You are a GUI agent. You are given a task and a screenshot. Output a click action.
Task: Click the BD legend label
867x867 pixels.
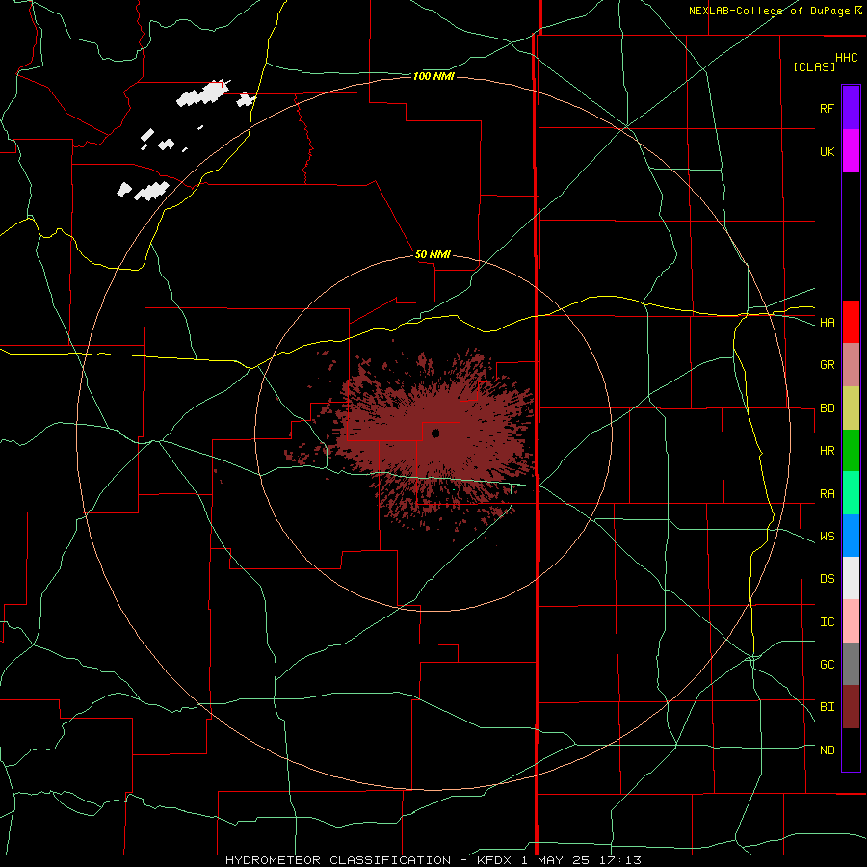point(827,408)
